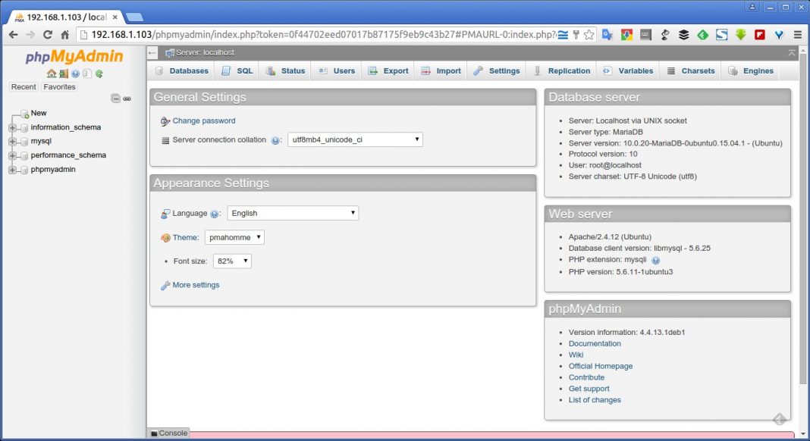The height and width of the screenshot is (441, 810).
Task: Click the key icon in address bar
Action: point(576,35)
